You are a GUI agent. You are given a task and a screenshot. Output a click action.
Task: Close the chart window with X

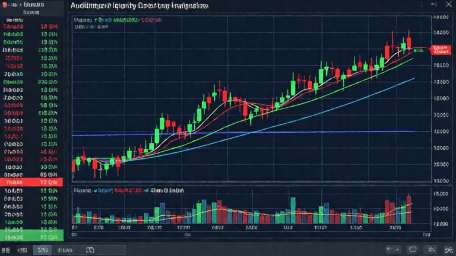[x=448, y=4]
